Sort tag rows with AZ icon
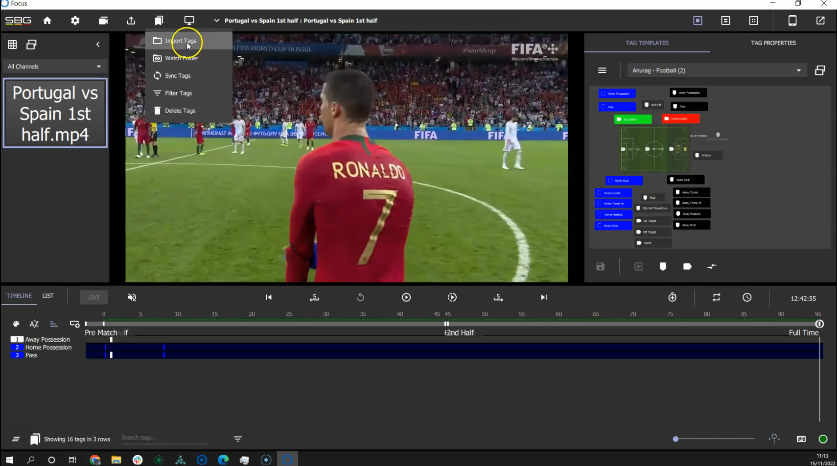 (x=34, y=324)
